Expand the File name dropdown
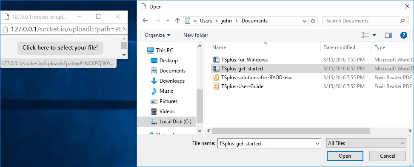The height and width of the screenshot is (167, 414). (x=318, y=144)
